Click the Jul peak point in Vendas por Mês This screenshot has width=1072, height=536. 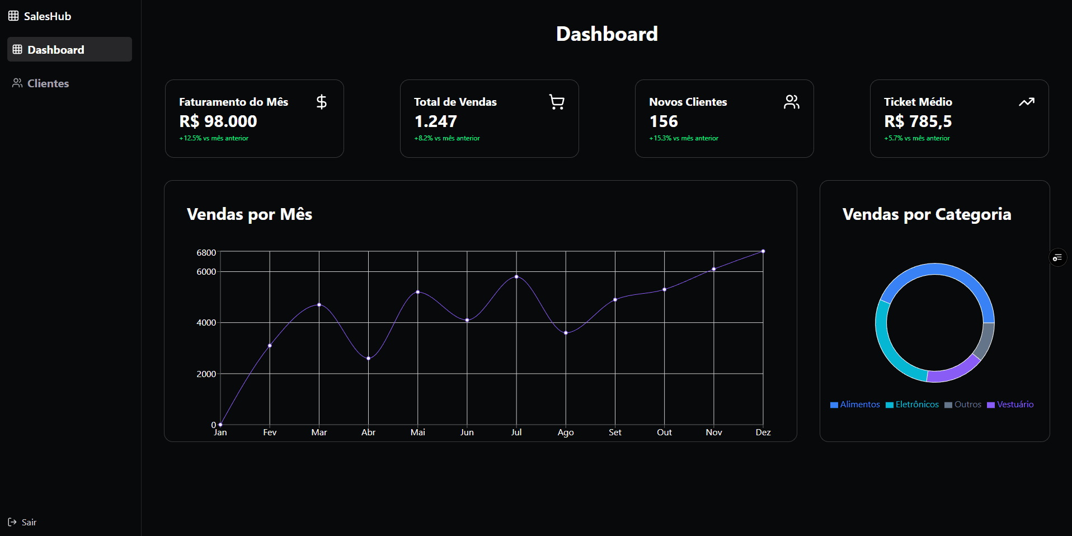coord(516,277)
